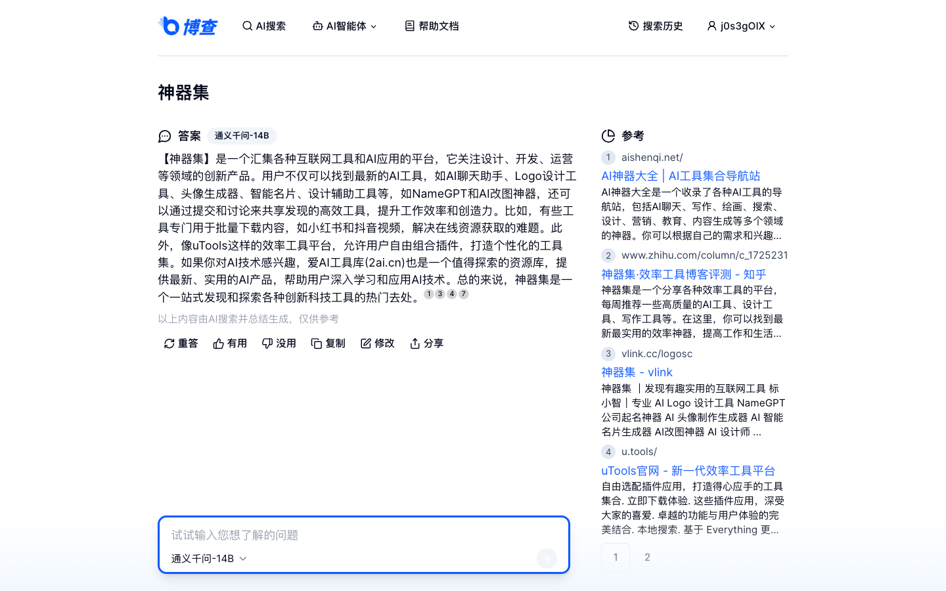
Task: Click the send arrow in the question box
Action: click(546, 558)
